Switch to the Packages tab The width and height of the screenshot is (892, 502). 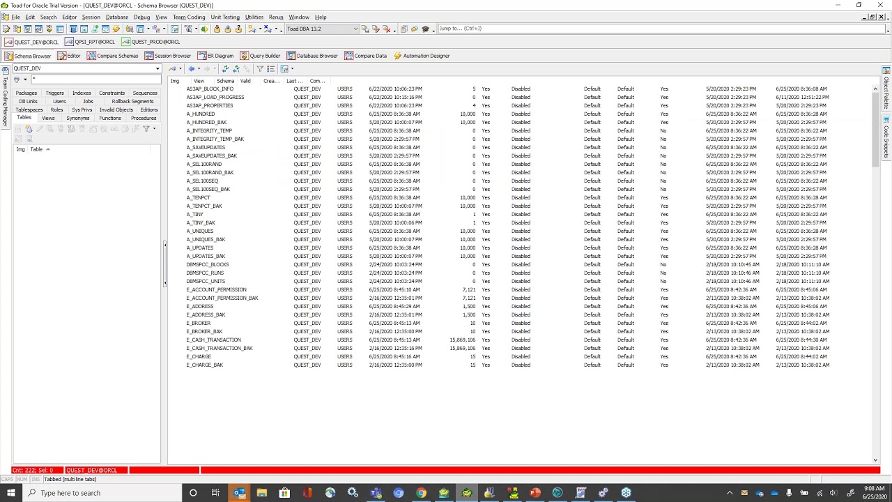pos(26,93)
